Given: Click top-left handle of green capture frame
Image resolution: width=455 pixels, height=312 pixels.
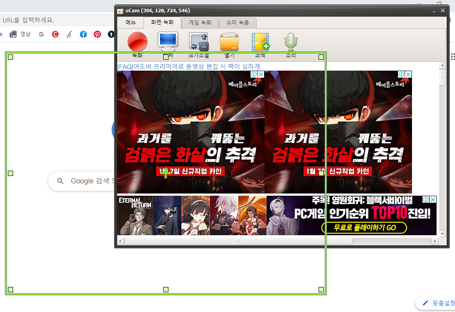Looking at the screenshot, I should coord(11,57).
